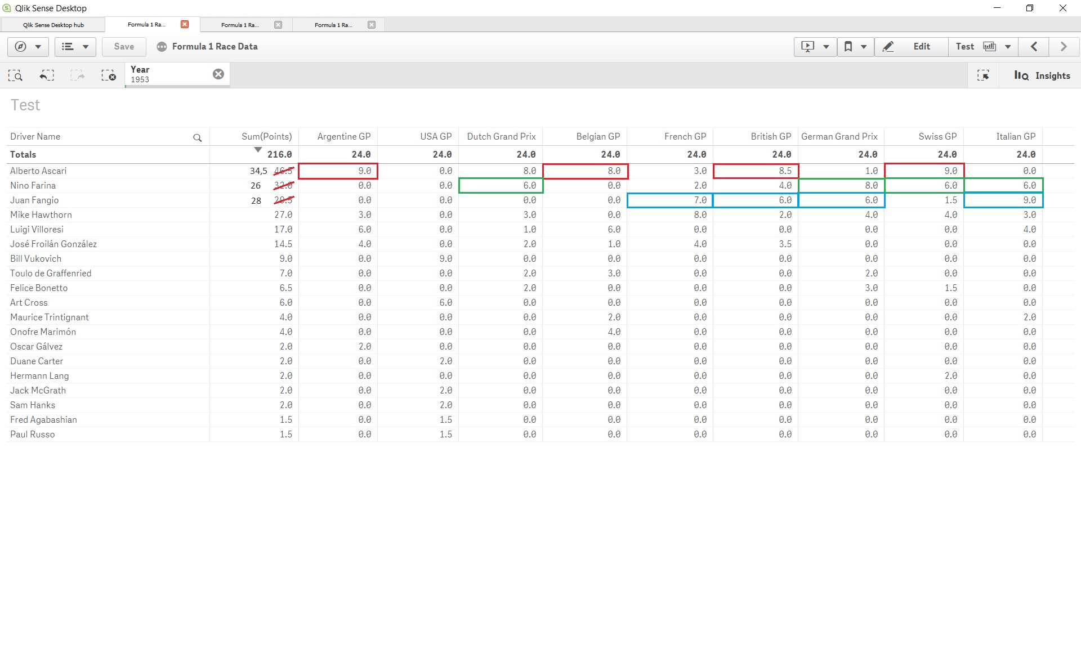The image size is (1081, 653).
Task: Select driver Fred Agabashian
Action: pos(43,420)
